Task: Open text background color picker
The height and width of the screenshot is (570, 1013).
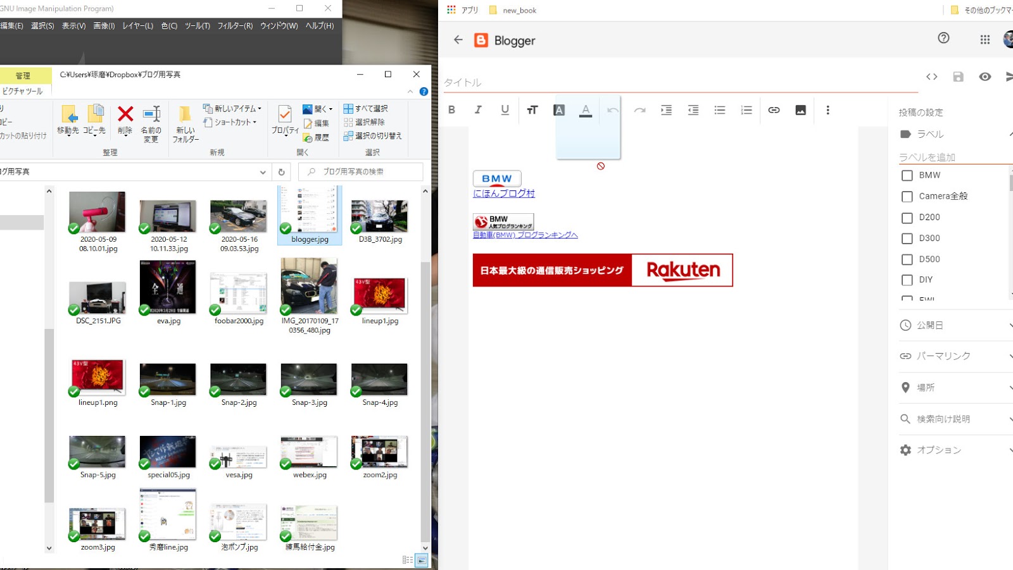Action: pos(559,110)
